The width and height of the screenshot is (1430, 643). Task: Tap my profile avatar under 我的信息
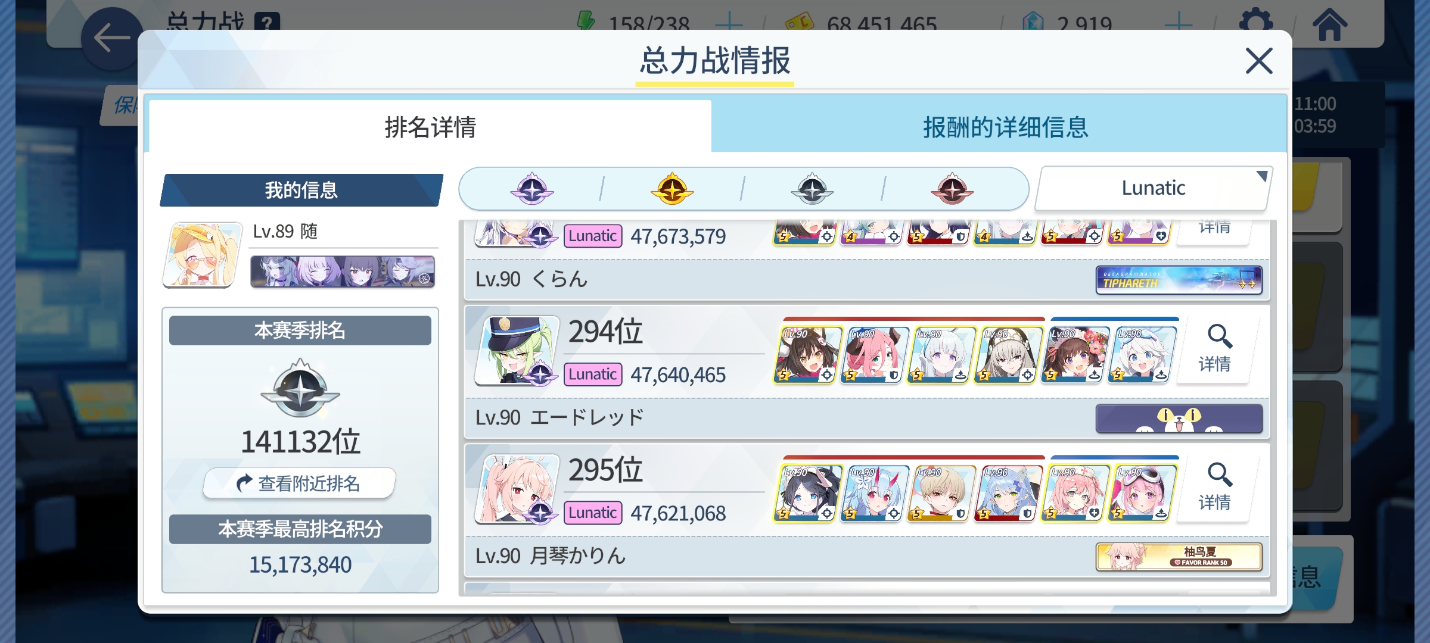tap(203, 254)
